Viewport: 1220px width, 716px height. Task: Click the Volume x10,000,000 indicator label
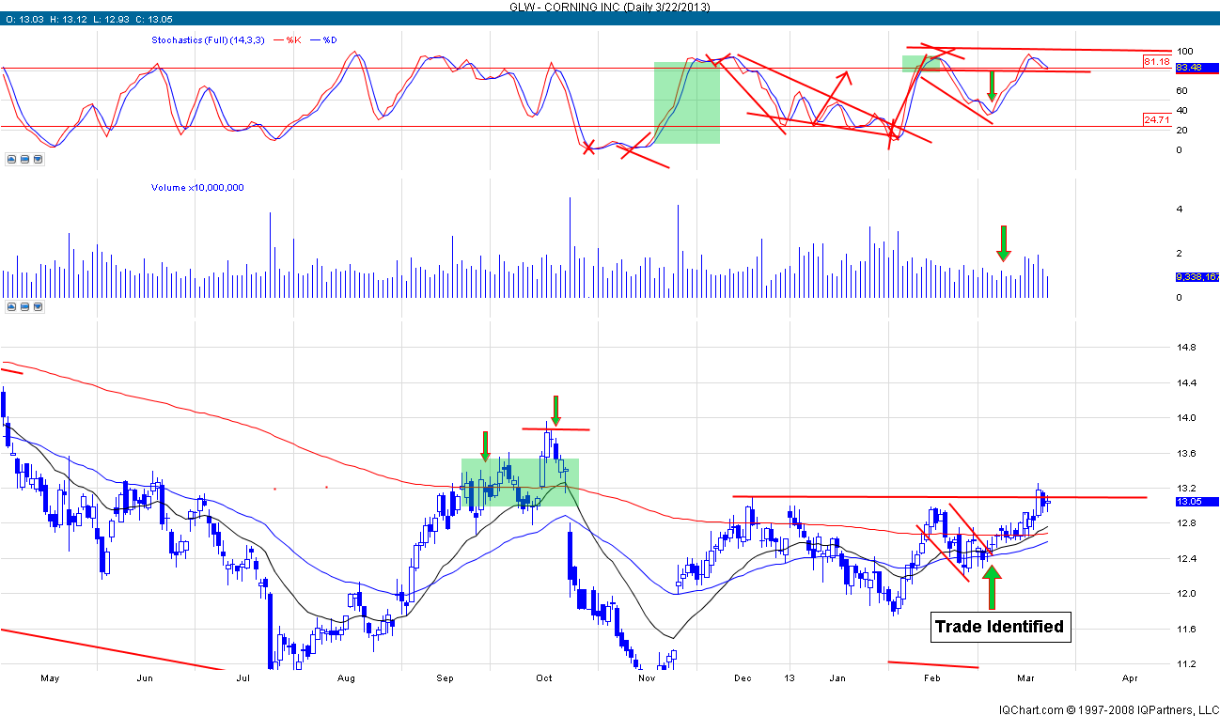tap(197, 188)
